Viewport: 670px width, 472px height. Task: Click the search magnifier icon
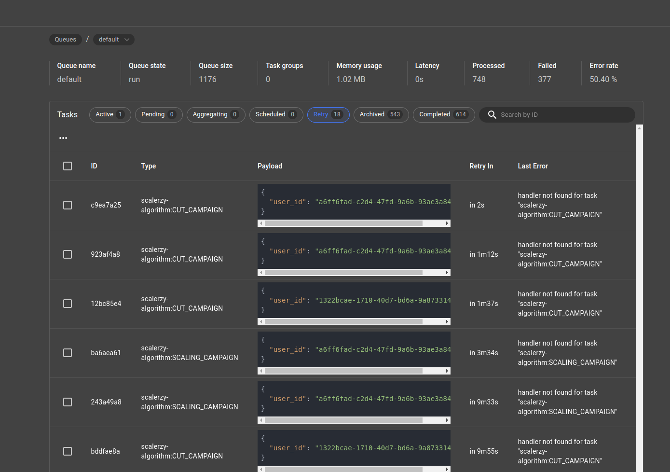coord(492,115)
